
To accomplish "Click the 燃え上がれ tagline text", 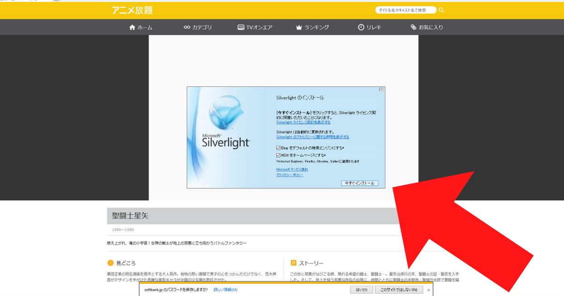I will pyautogui.click(x=177, y=243).
